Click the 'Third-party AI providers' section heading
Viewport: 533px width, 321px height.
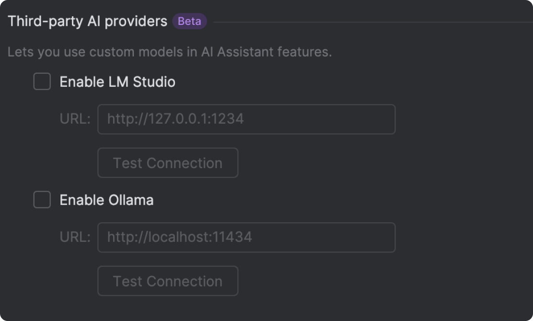pyautogui.click(x=87, y=22)
